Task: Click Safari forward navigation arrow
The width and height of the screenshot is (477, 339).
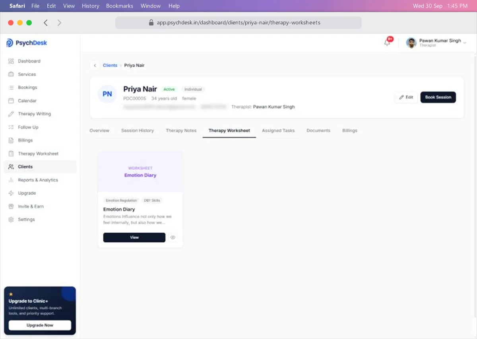Action: coord(59,23)
